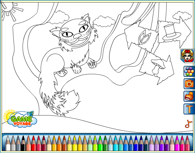The image size is (195, 153).
Task: Toggle the music note sound icon
Action: pos(188,124)
